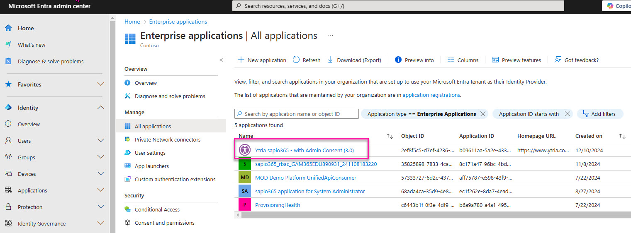Viewport: 631px width, 233px height.
Task: Open Ytria sapio365 with Admin Consent app
Action: (304, 150)
